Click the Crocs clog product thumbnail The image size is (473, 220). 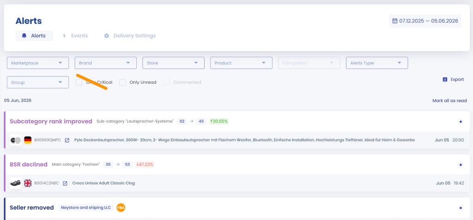pyautogui.click(x=15, y=183)
